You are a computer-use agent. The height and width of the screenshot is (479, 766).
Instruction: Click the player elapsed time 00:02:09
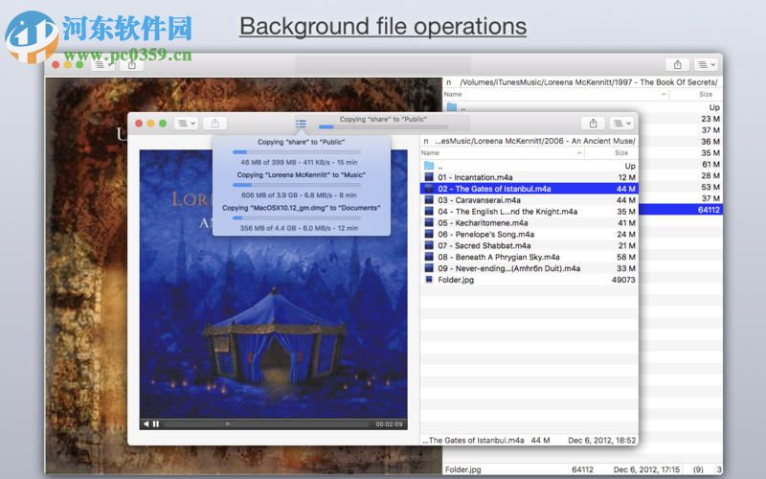tap(389, 424)
